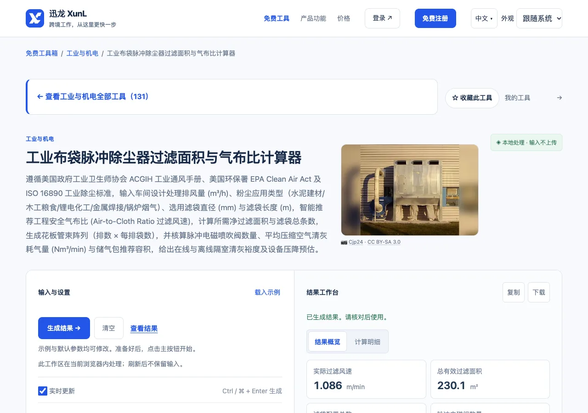Open 查看工业与机电全部工具（131）link

click(x=93, y=97)
